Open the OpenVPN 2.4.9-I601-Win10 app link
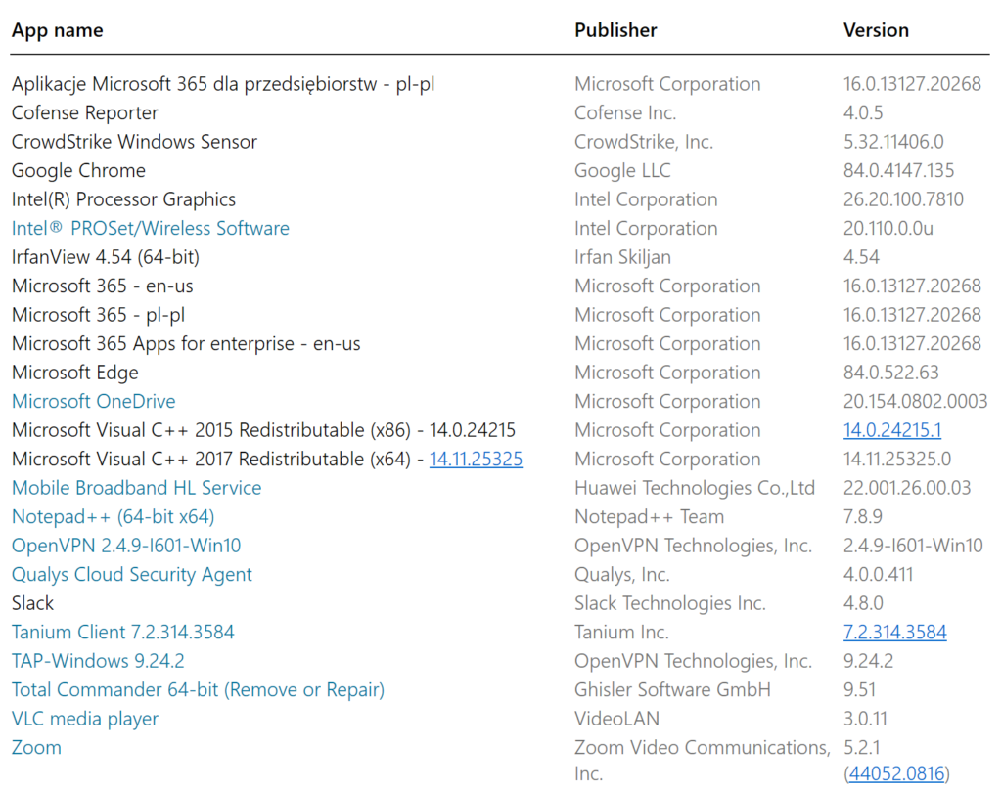 126,546
